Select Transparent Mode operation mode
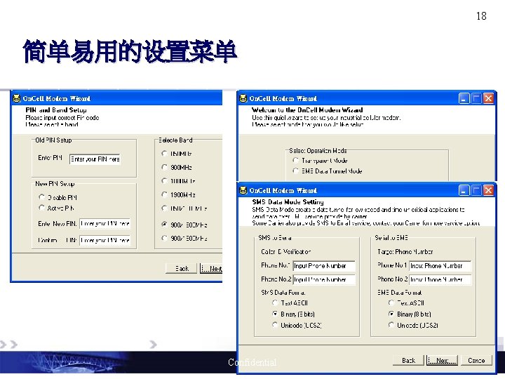The height and width of the screenshot is (379, 505). (295, 160)
